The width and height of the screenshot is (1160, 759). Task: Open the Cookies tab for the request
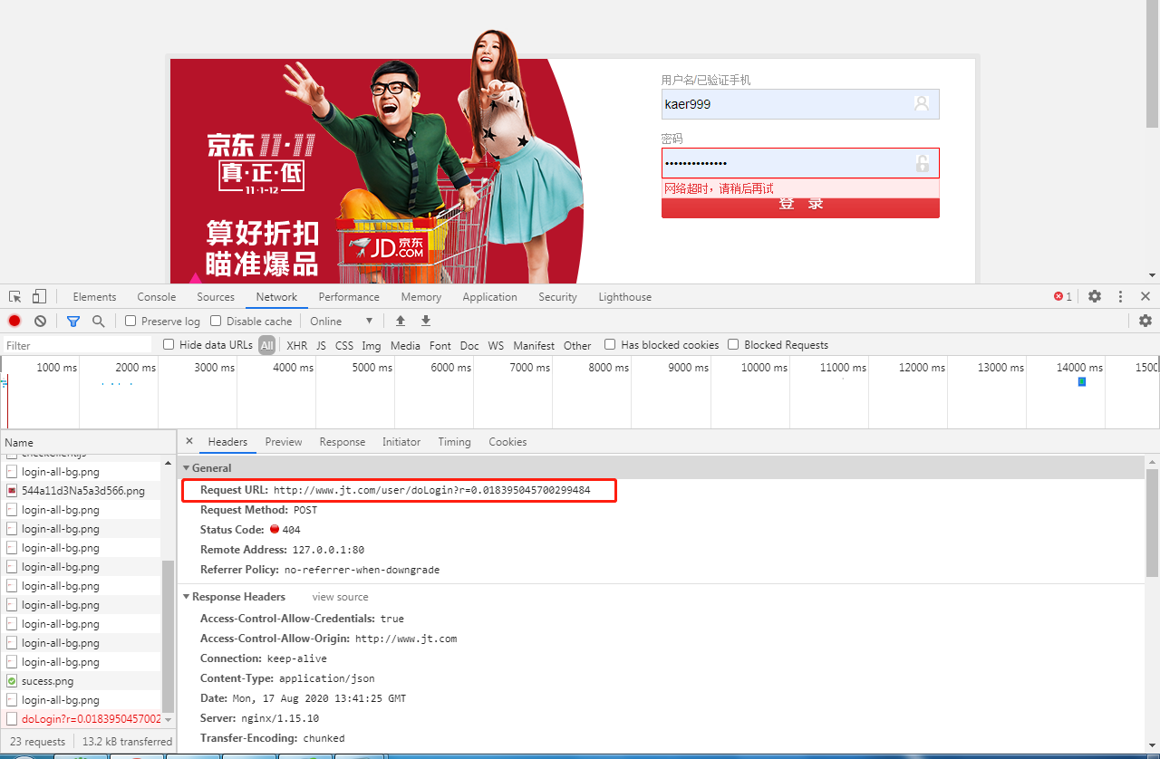507,442
